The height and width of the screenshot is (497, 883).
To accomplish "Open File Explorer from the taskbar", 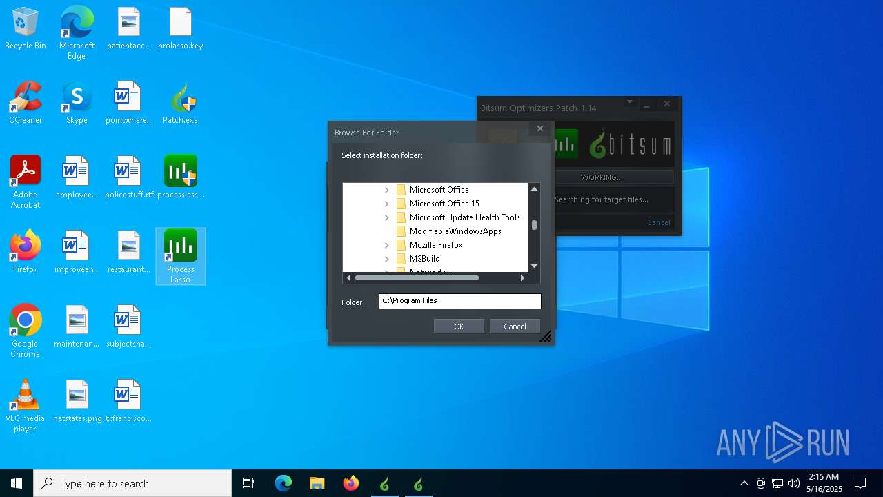I will (x=317, y=483).
